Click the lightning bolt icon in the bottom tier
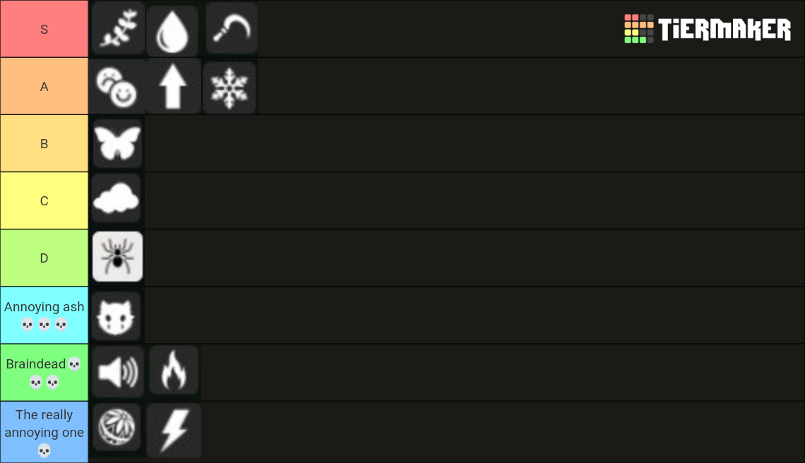 pyautogui.click(x=173, y=428)
